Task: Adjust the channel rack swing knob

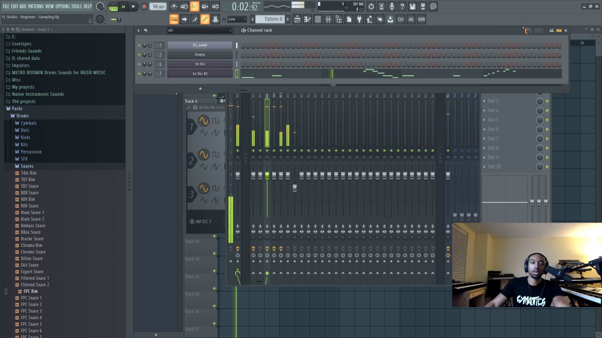Action: click(527, 31)
